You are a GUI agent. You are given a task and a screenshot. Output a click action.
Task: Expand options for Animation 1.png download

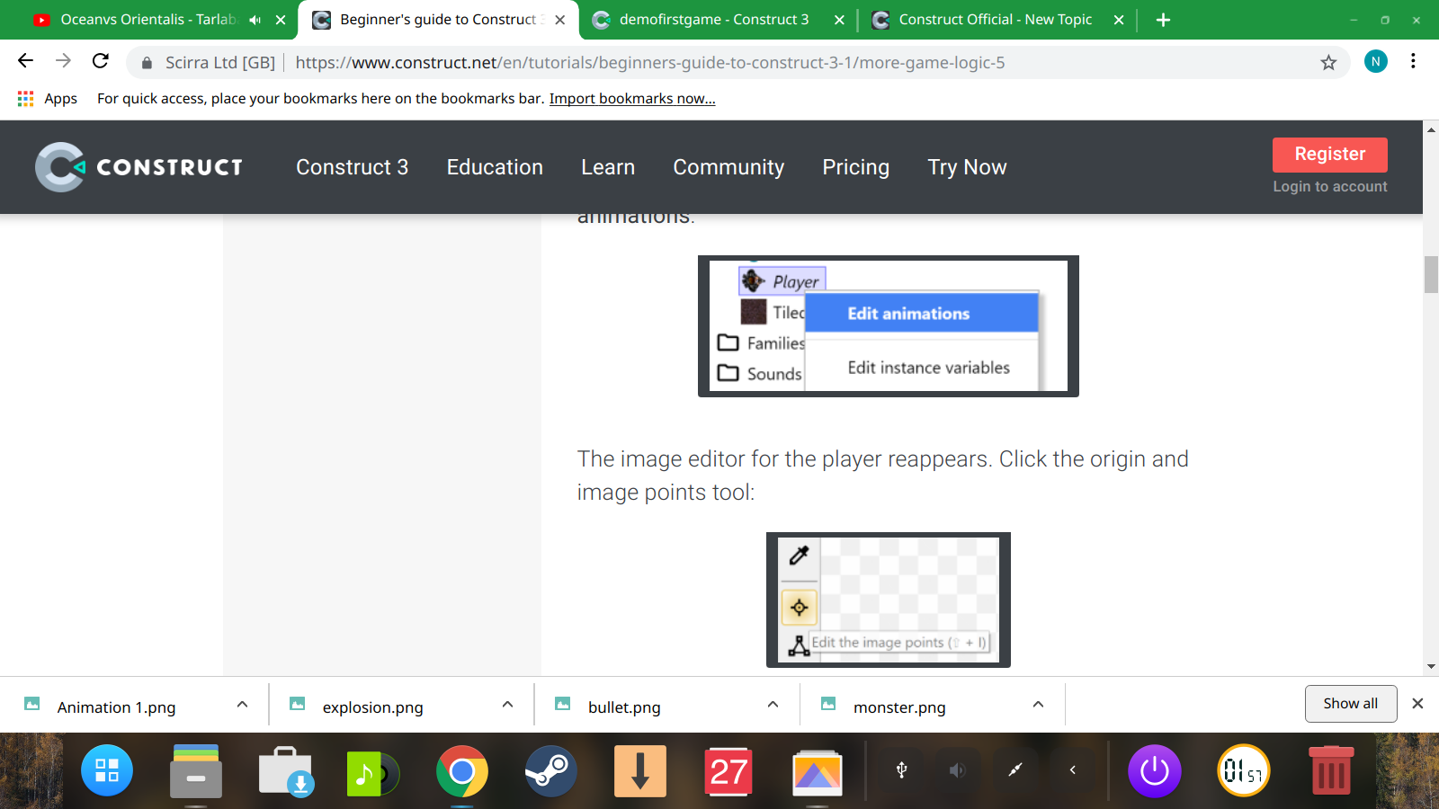[242, 705]
